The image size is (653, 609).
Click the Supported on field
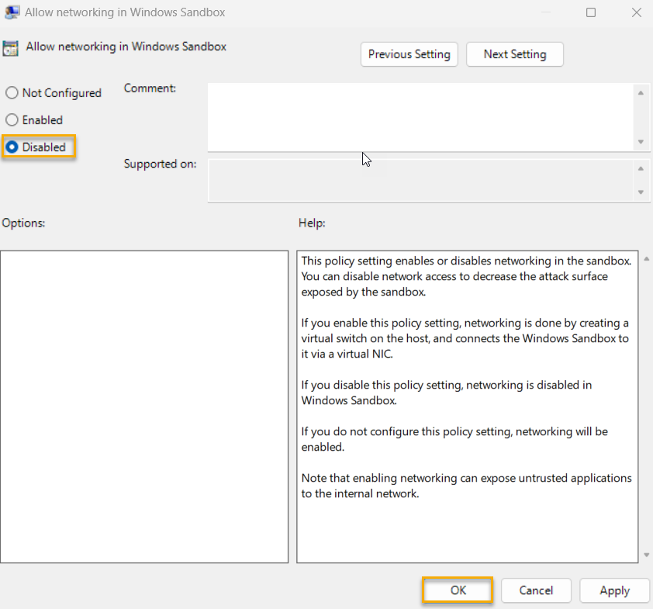pos(419,180)
